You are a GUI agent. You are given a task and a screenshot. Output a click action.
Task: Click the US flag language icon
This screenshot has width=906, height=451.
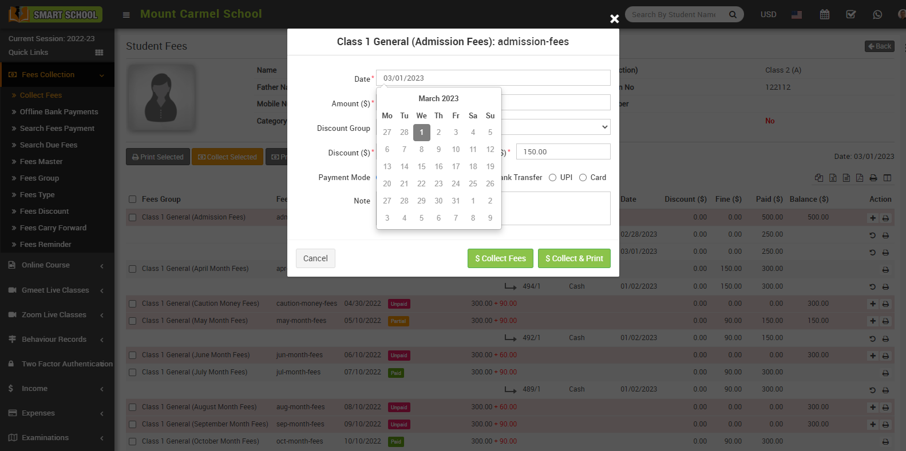click(796, 14)
